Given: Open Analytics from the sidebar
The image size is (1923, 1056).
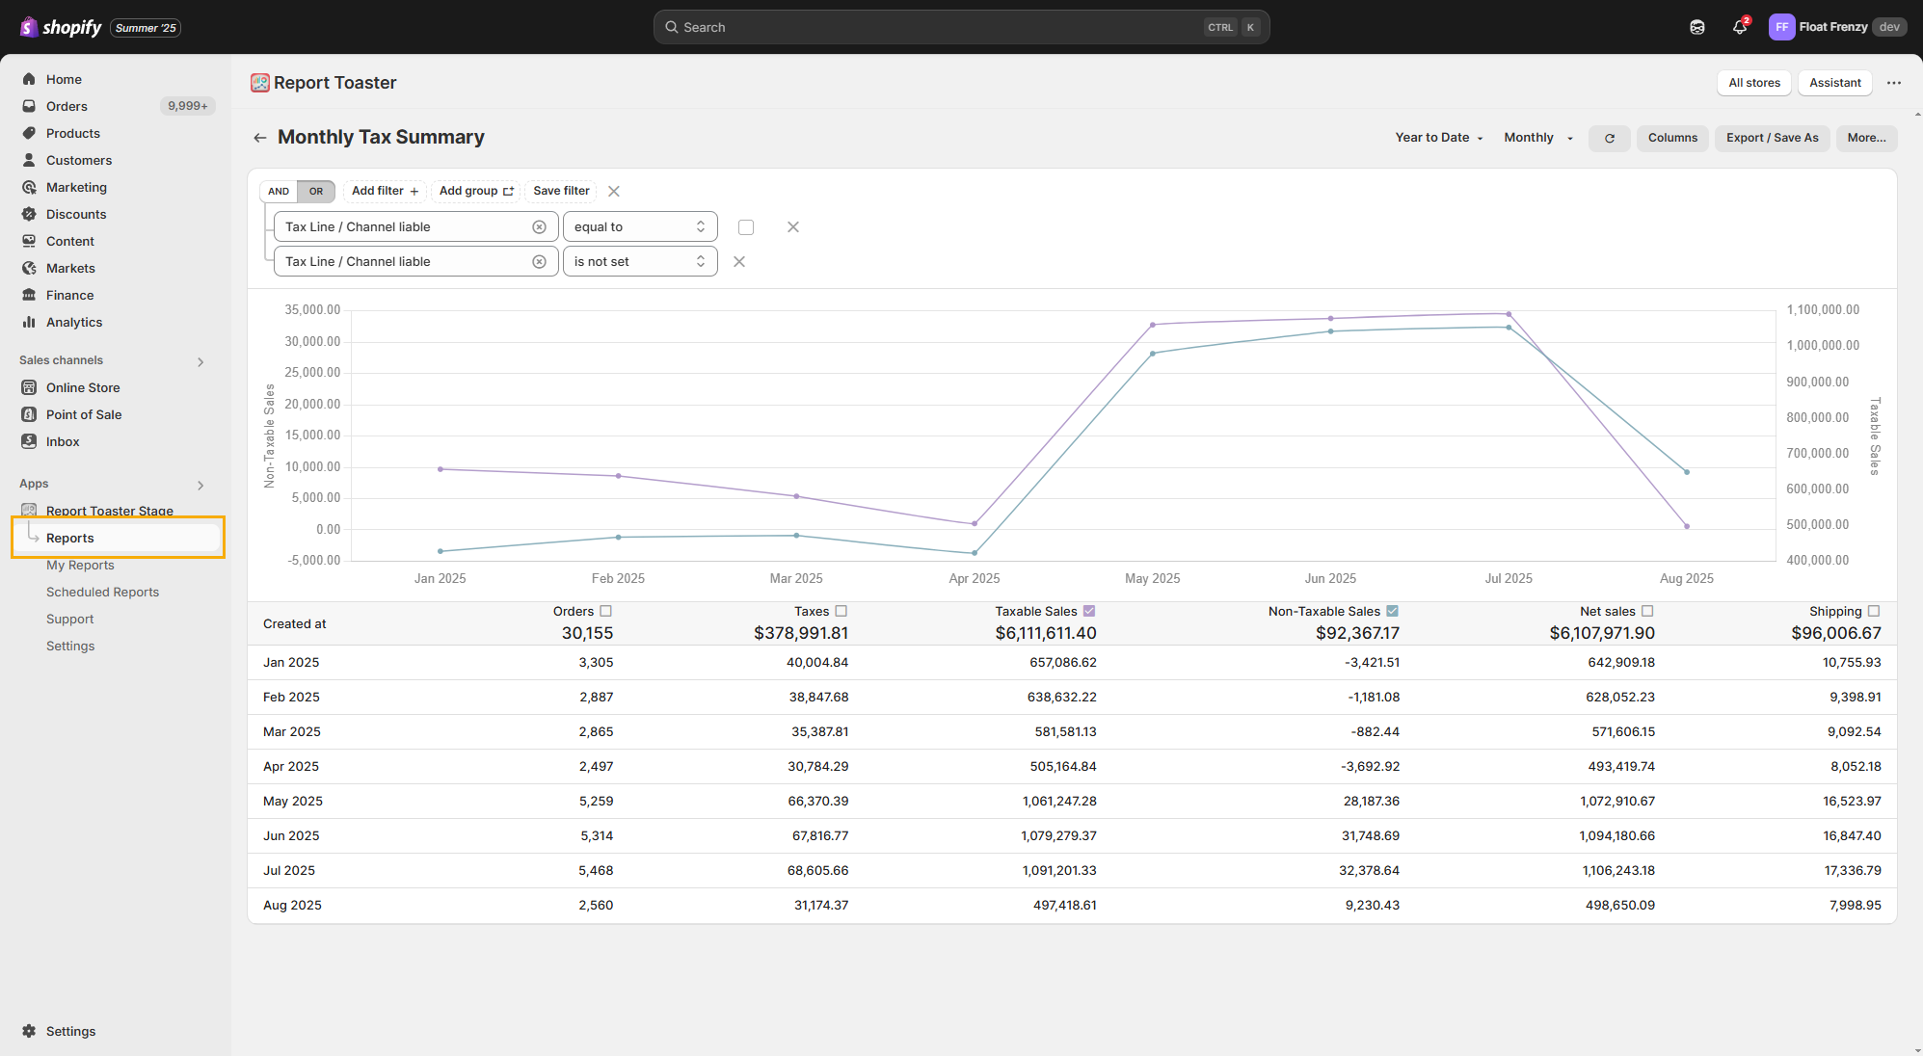Looking at the screenshot, I should pyautogui.click(x=74, y=322).
